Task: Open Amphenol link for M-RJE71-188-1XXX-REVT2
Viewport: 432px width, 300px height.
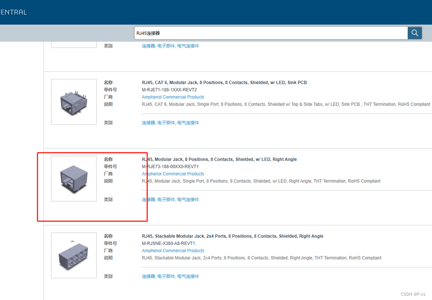Action: [173, 97]
